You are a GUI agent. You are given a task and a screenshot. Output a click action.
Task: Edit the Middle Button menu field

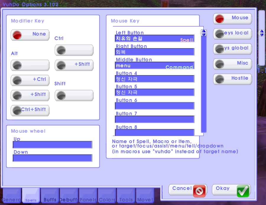tap(155, 65)
